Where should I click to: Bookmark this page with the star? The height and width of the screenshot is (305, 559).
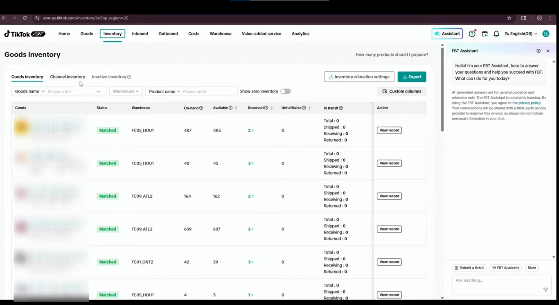(509, 18)
